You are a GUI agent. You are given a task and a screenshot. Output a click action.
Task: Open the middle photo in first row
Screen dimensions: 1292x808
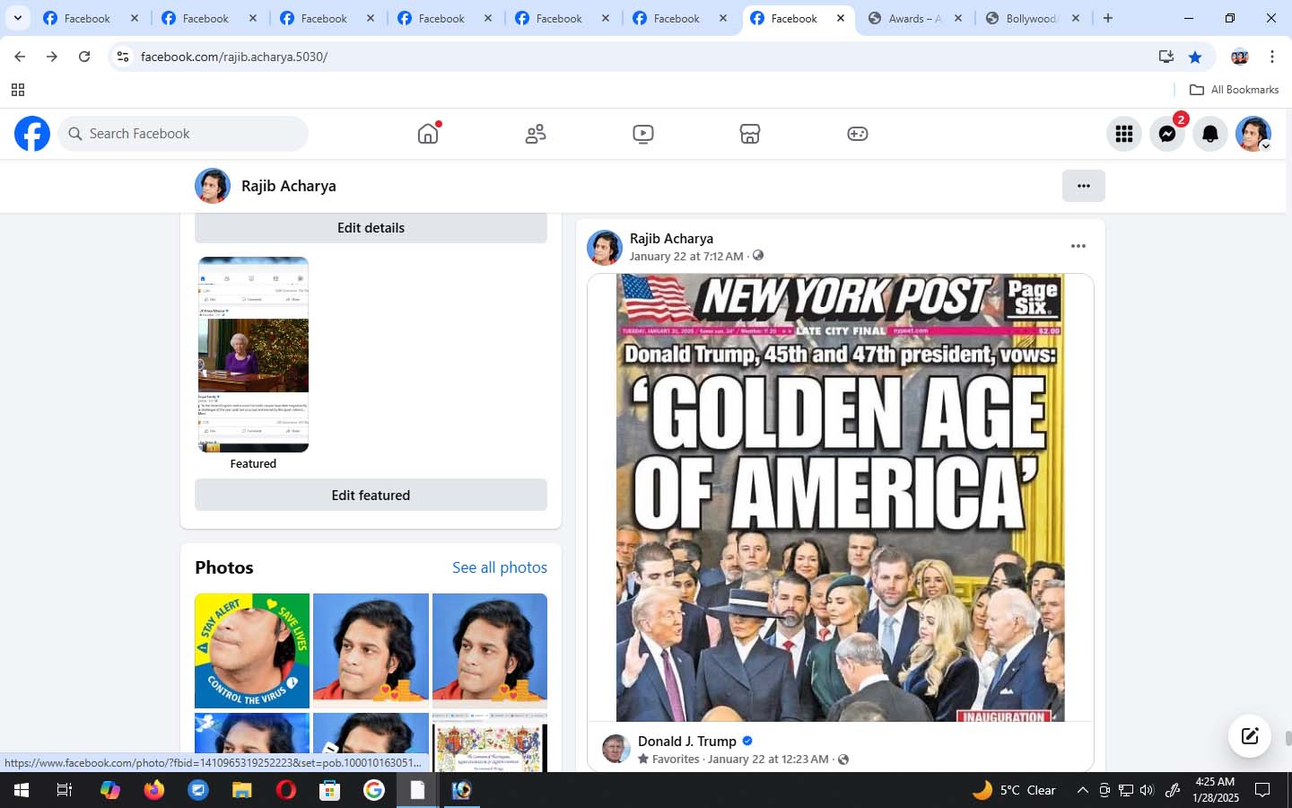point(371,651)
